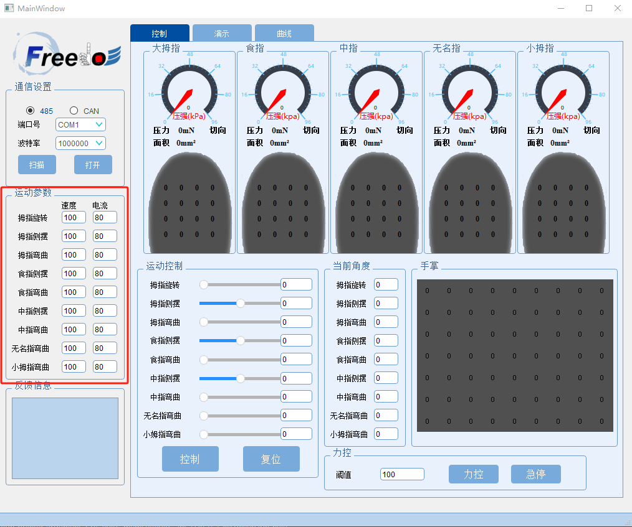Click the 无名指 pressure gauge dial

469,90
